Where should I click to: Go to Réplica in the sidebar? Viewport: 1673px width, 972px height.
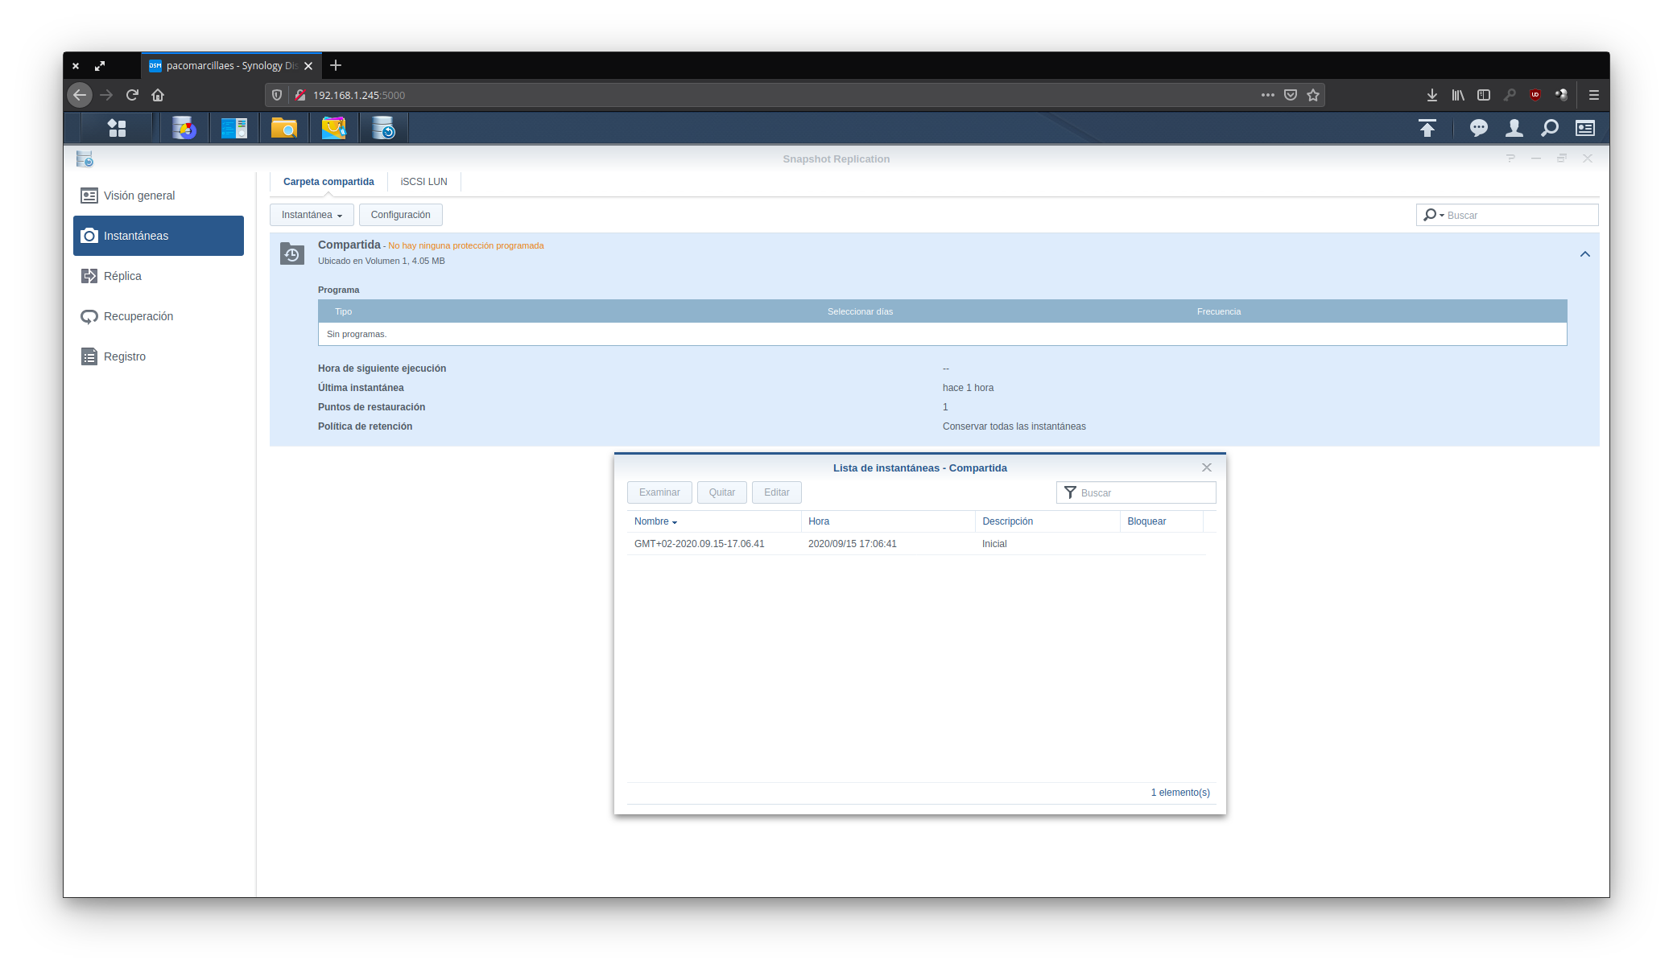tap(122, 276)
